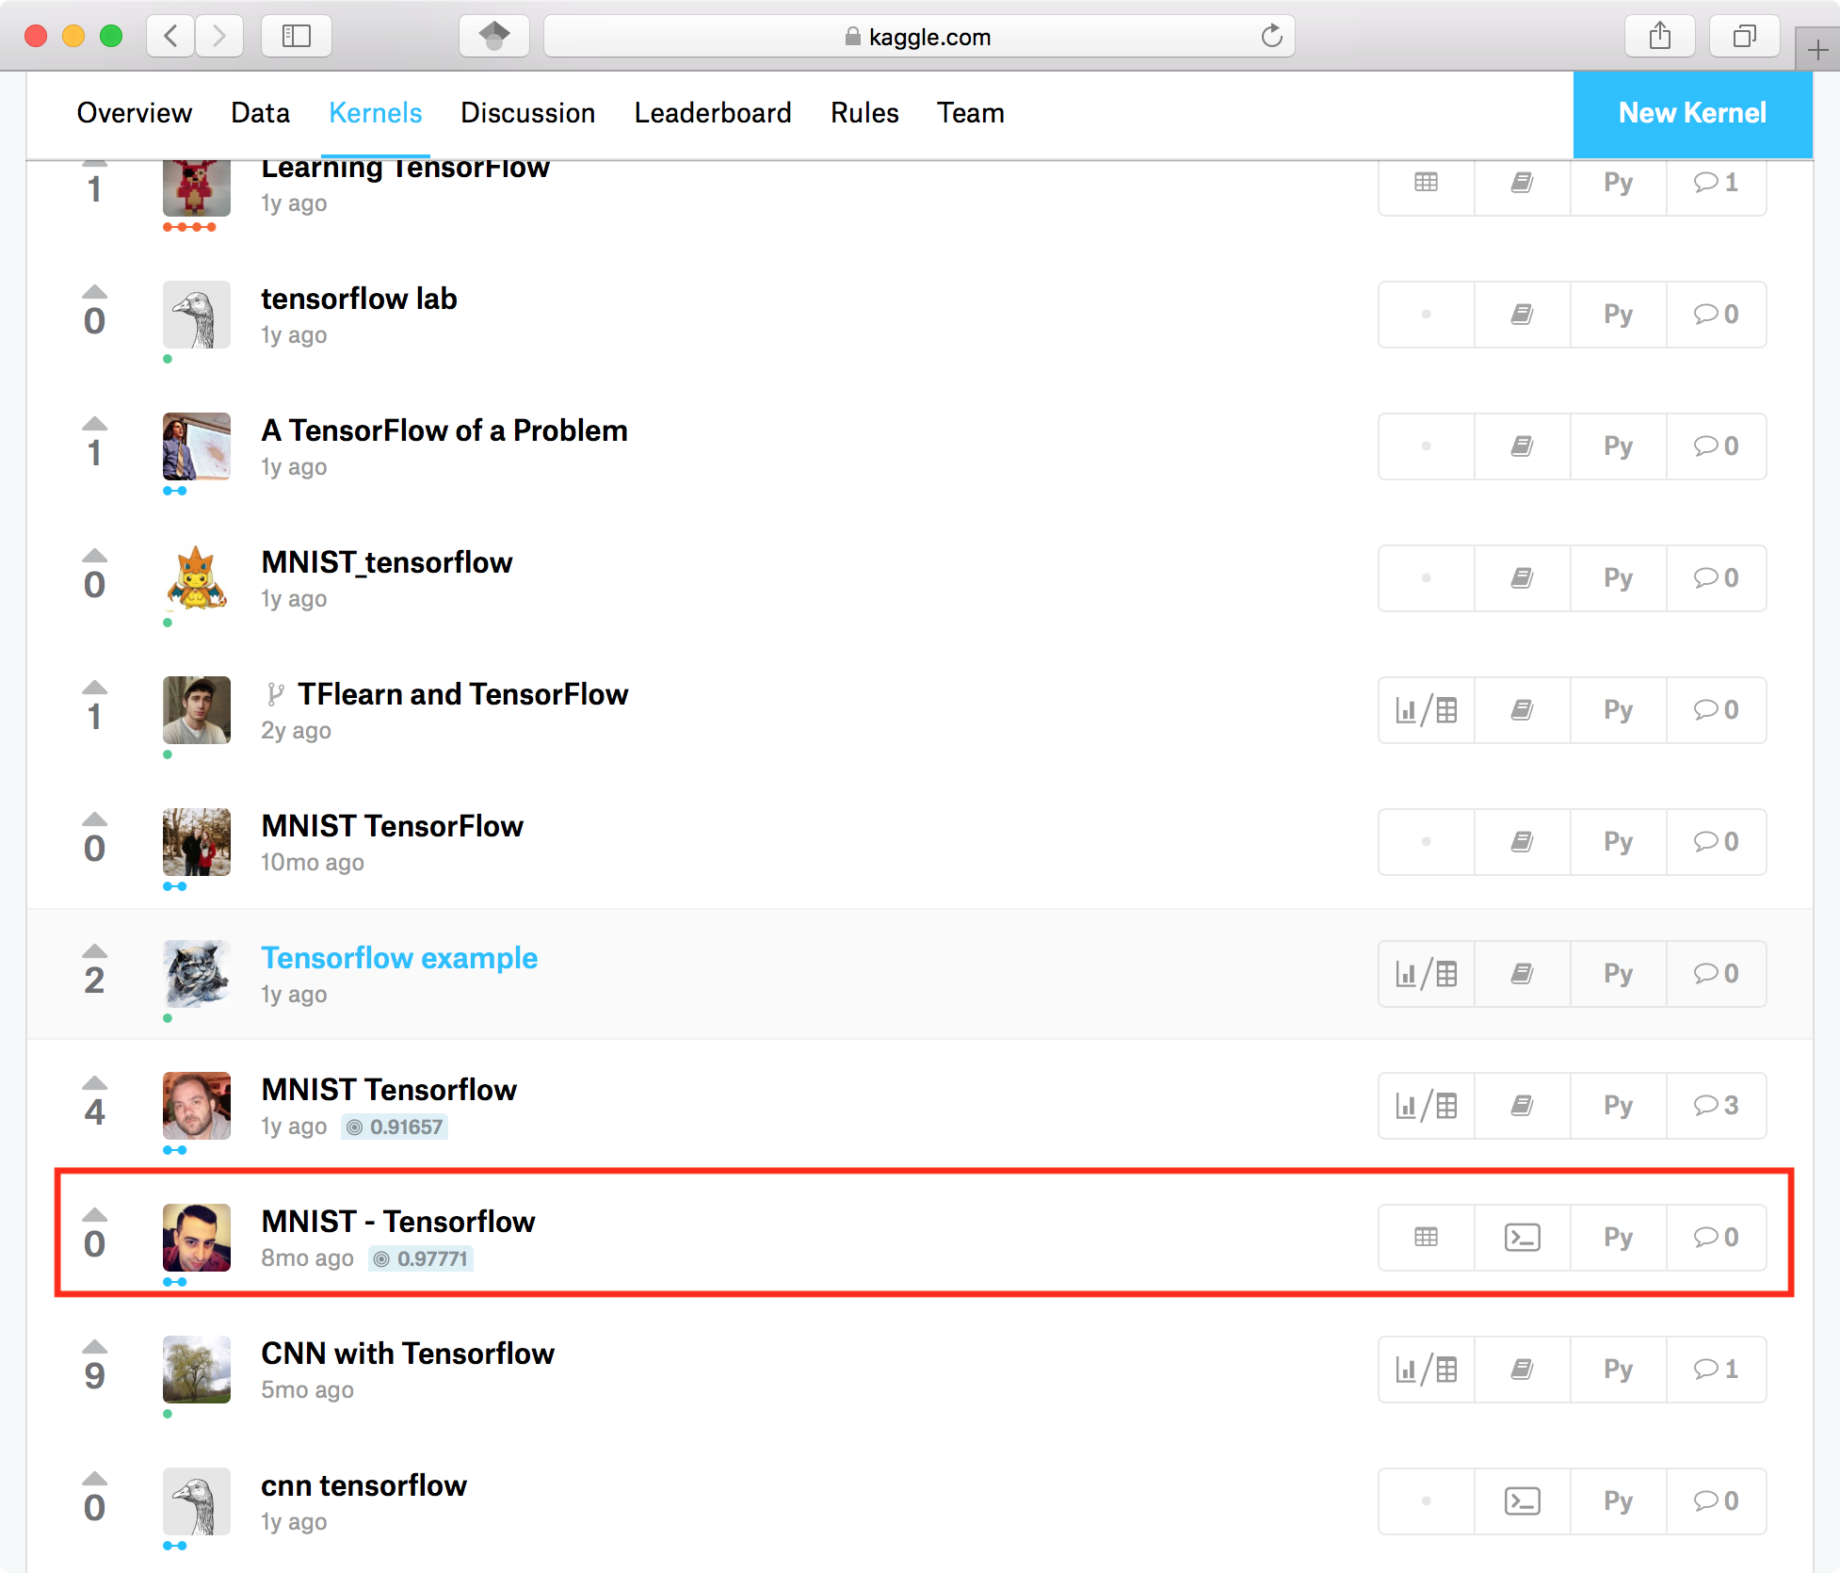The height and width of the screenshot is (1573, 1840).
Task: Switch to the Leaderboard tab
Action: (x=712, y=113)
